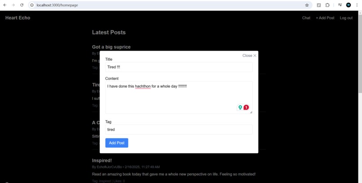Click the Tag input field

click(x=179, y=130)
